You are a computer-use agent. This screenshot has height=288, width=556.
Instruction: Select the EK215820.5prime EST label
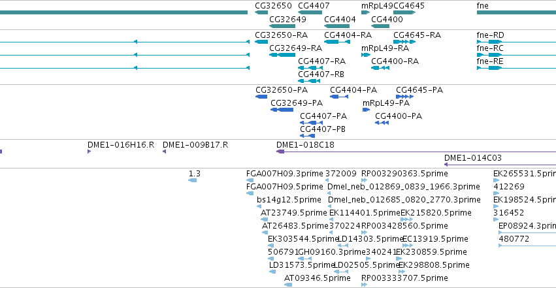tap(436, 214)
